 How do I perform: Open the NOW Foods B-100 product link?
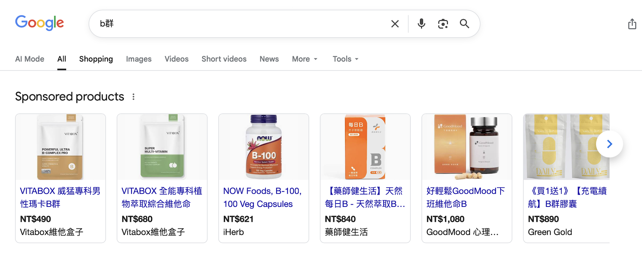262,197
